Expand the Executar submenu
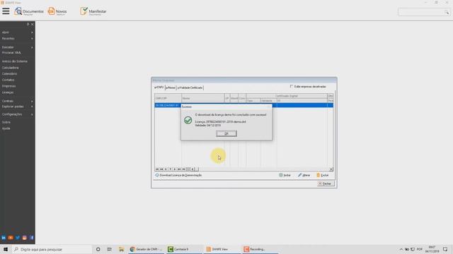 [x=17, y=47]
